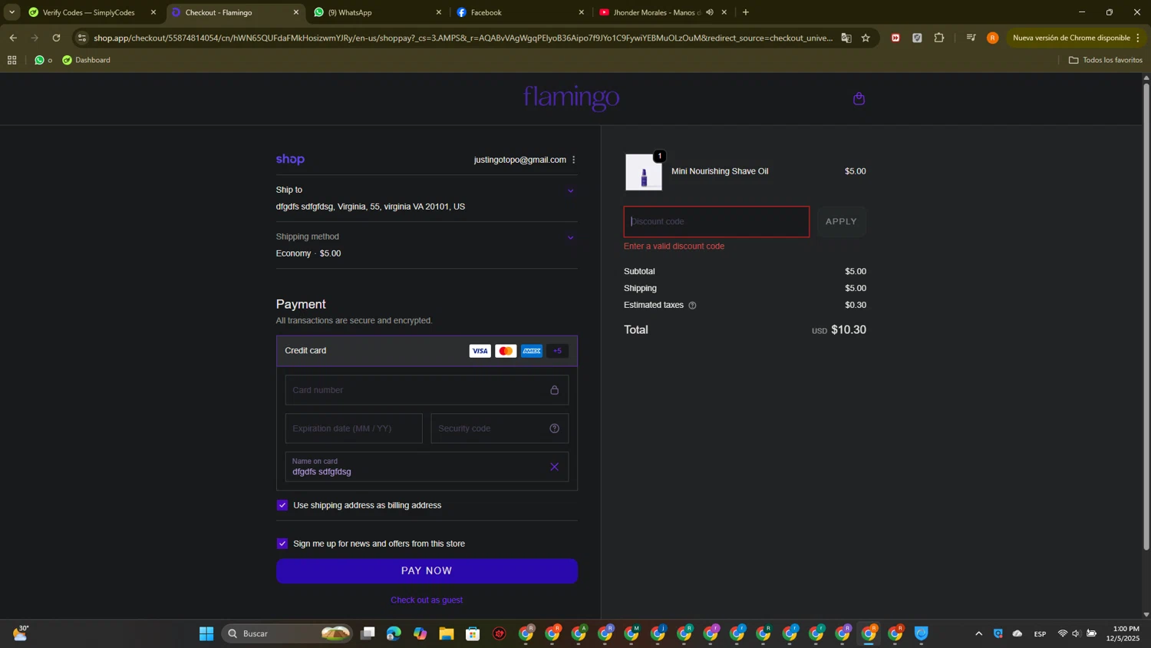Open the tab search dropdown arrow
Screen dimensions: 1151x648
(x=12, y=12)
